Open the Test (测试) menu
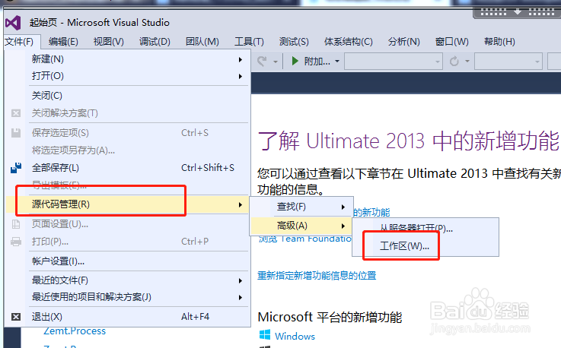Image resolution: width=561 pixels, height=348 pixels. click(294, 42)
